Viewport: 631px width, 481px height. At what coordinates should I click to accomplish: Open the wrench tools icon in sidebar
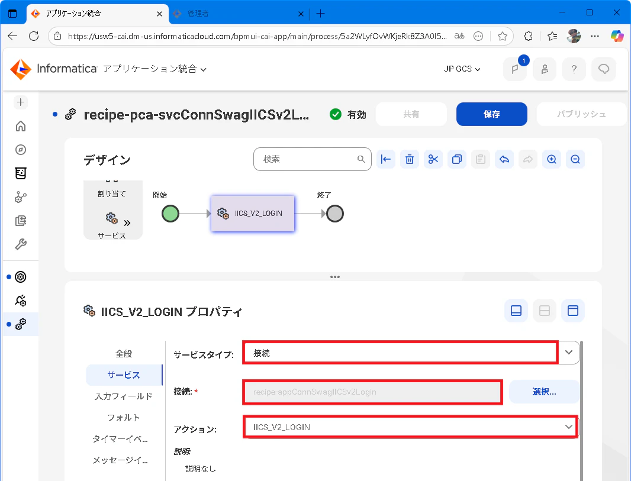[x=21, y=244]
